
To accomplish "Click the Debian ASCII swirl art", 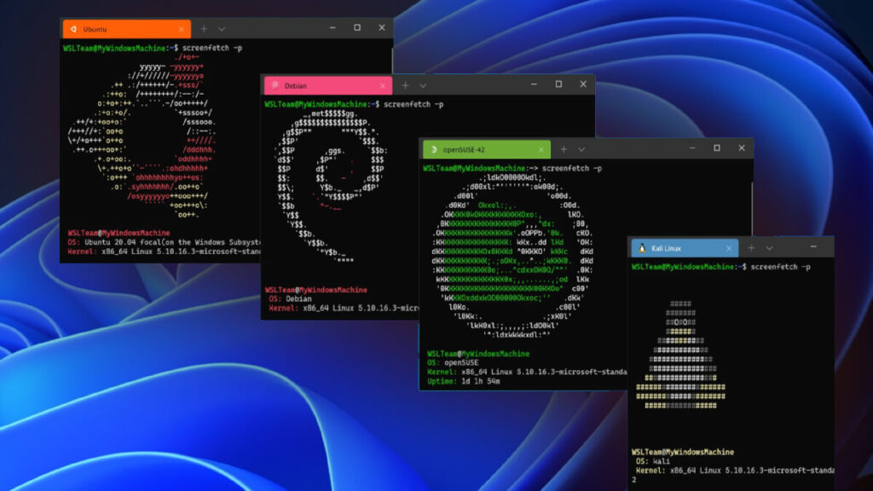I will [x=332, y=187].
